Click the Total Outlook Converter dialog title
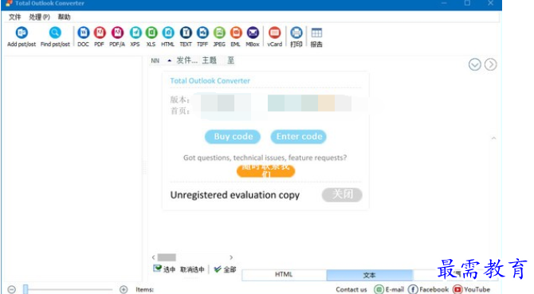The width and height of the screenshot is (534, 294). [210, 81]
